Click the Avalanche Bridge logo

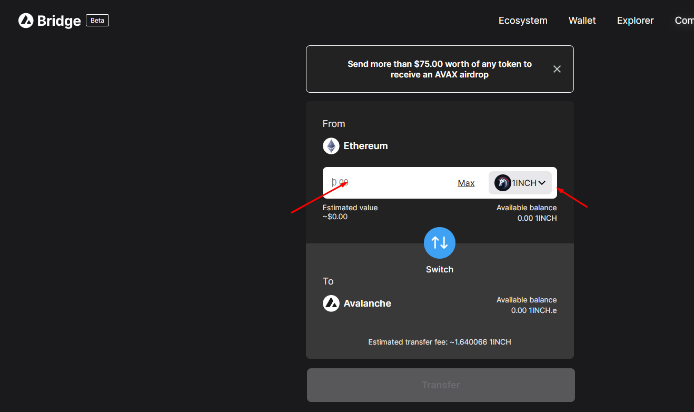(49, 21)
